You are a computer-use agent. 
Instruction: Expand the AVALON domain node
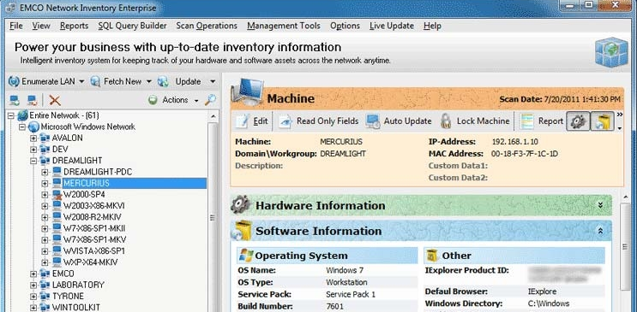(x=33, y=138)
